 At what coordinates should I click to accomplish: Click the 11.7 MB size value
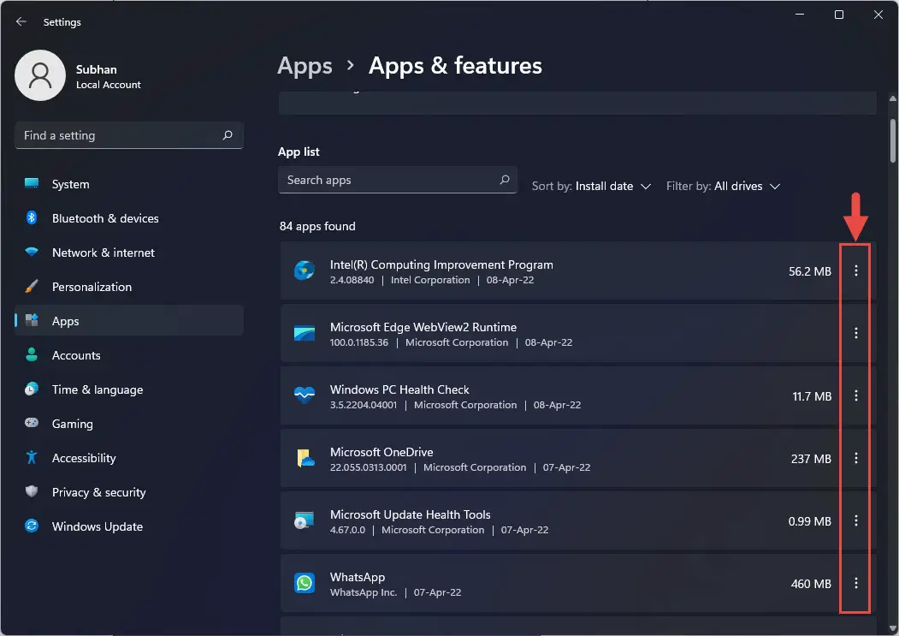tap(812, 396)
